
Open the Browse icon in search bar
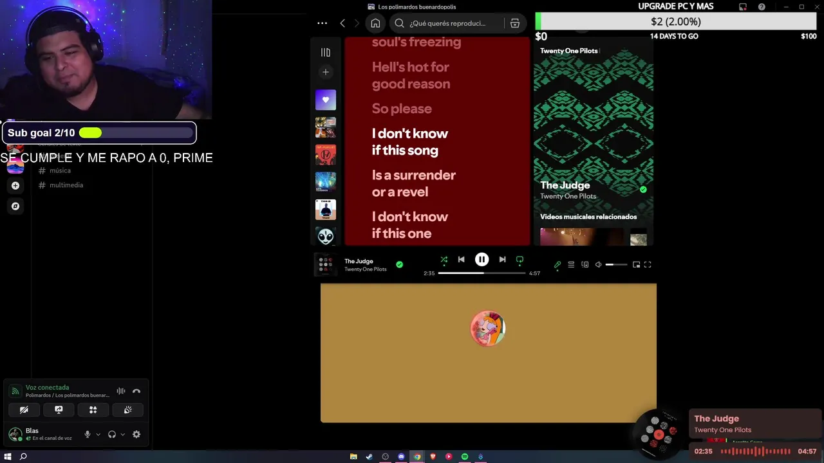514,23
